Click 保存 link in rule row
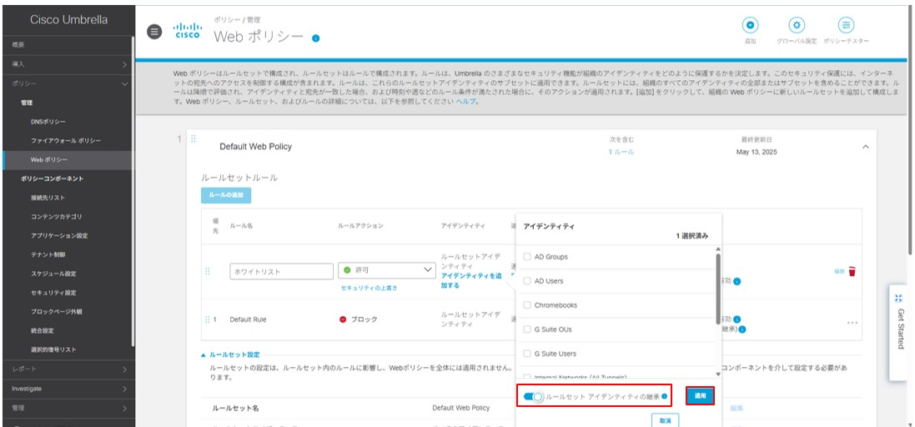This screenshot has width=915, height=427. tap(840, 271)
